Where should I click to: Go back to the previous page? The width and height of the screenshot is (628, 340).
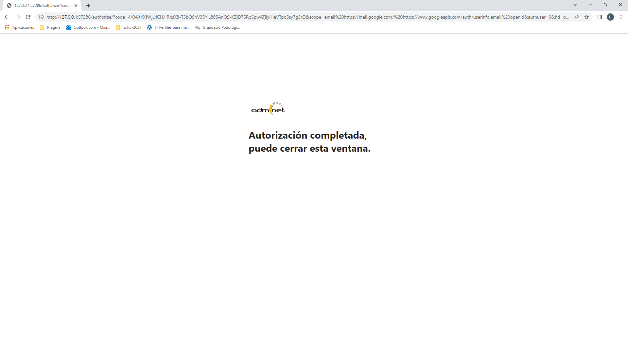[x=7, y=17]
